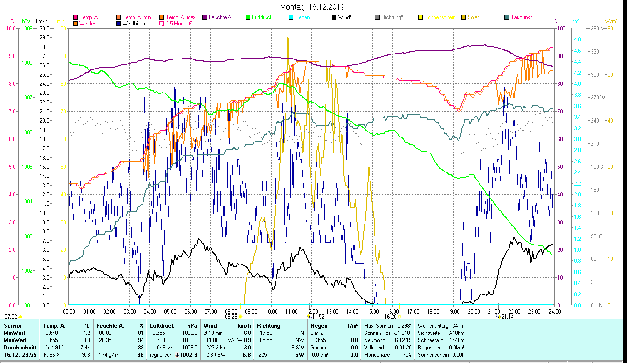Toggle the hollow 2.5 Monat-Ø legend box
Screen dimensions: 627x363
(162, 23)
